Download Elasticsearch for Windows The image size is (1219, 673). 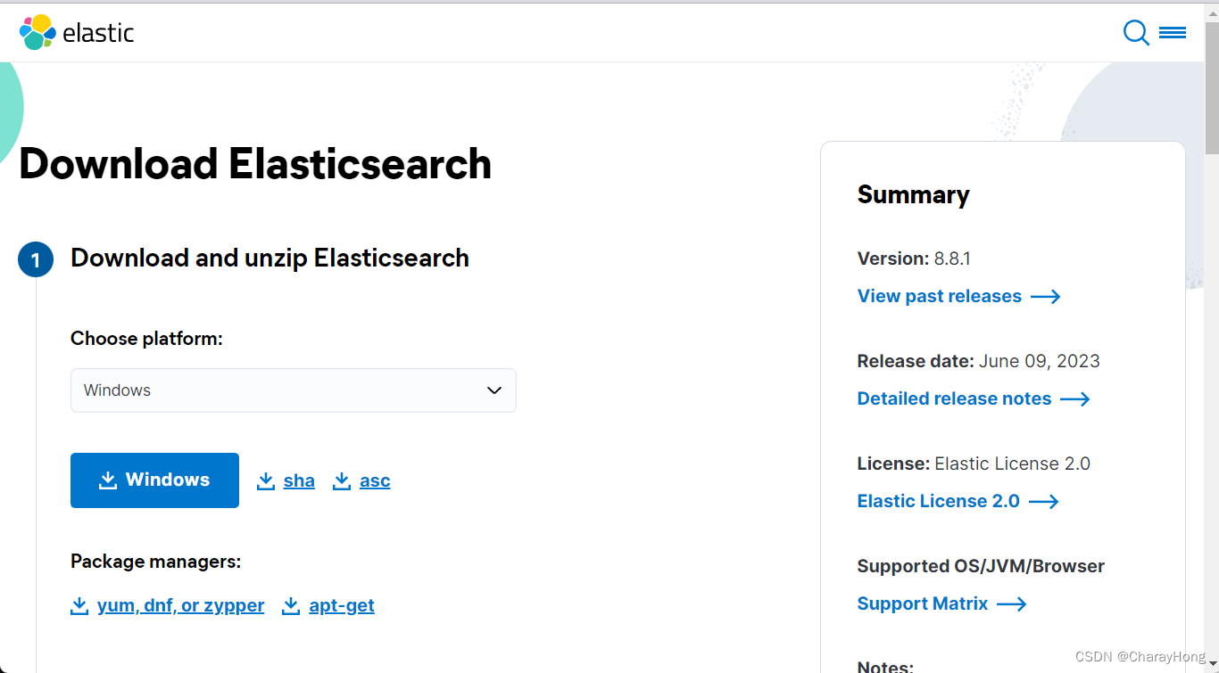[x=154, y=480]
